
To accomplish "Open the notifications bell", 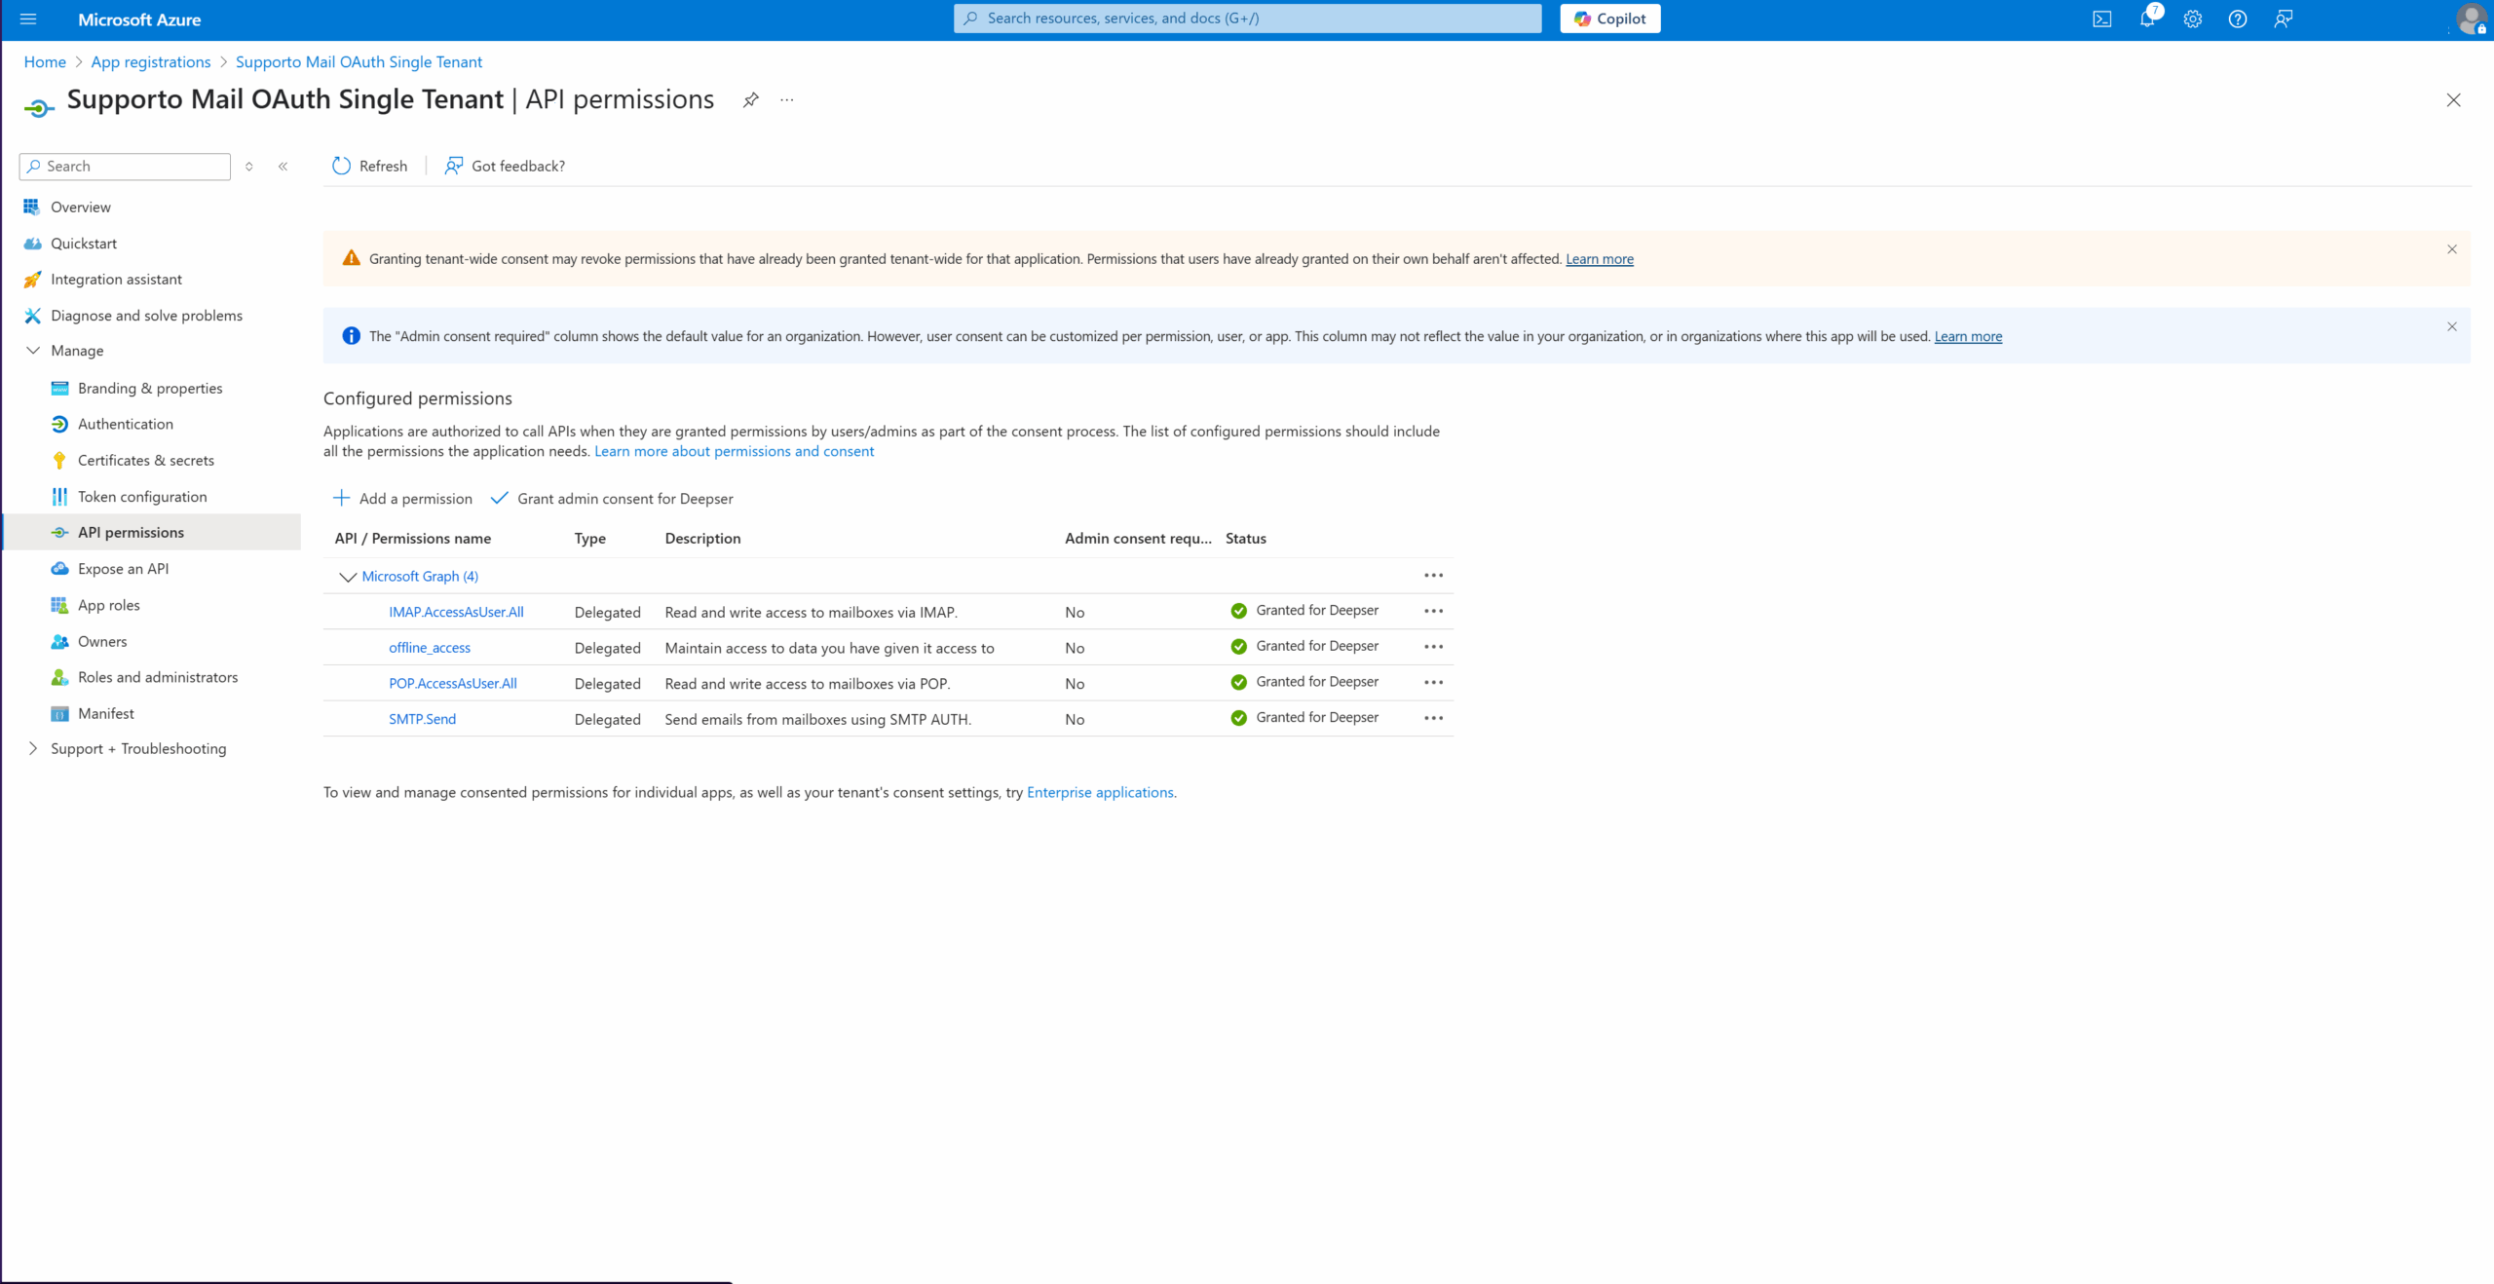I will tap(2147, 19).
